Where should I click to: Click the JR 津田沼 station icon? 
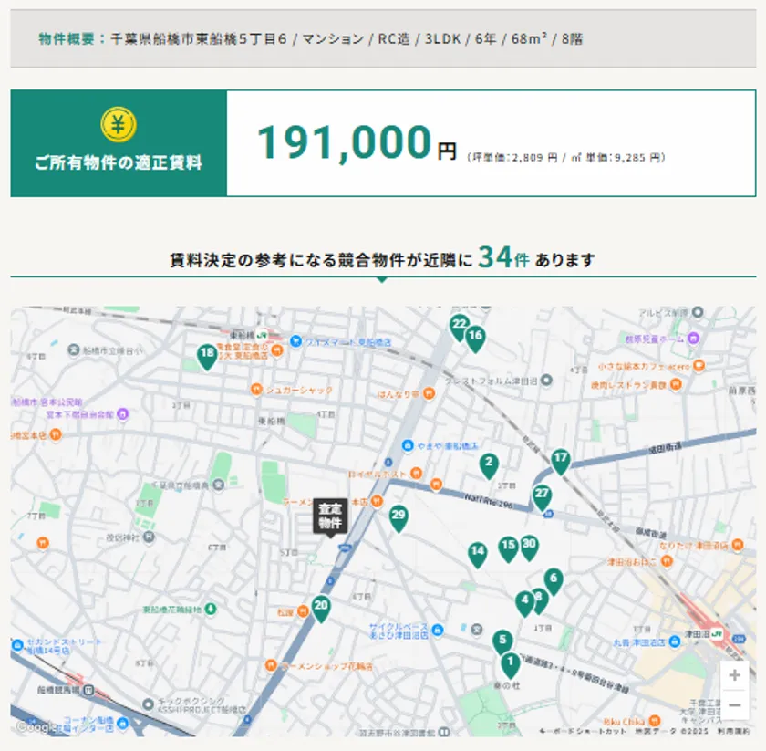click(717, 633)
